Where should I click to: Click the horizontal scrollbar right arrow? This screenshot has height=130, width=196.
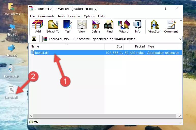click(180, 116)
